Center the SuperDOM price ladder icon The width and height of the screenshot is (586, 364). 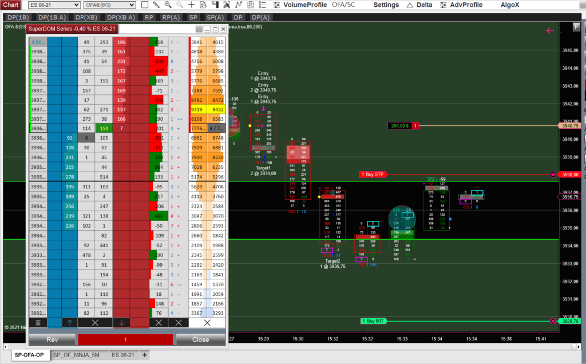[38, 323]
